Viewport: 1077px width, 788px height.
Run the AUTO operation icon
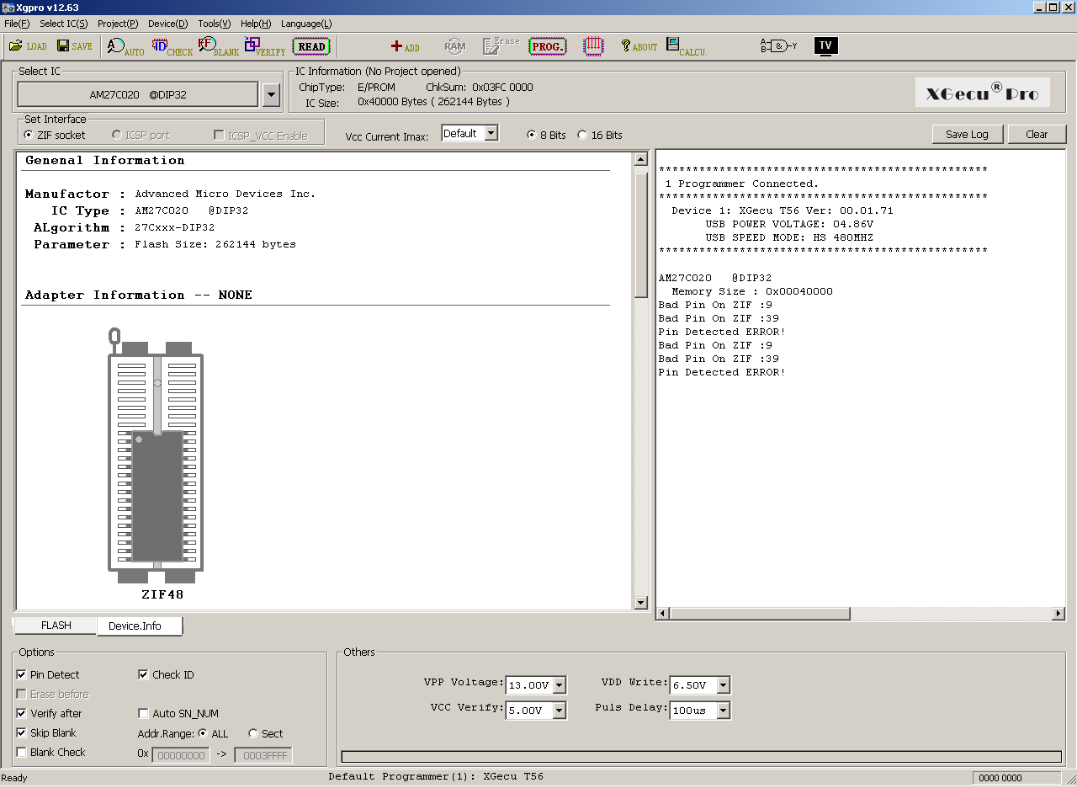pos(125,47)
